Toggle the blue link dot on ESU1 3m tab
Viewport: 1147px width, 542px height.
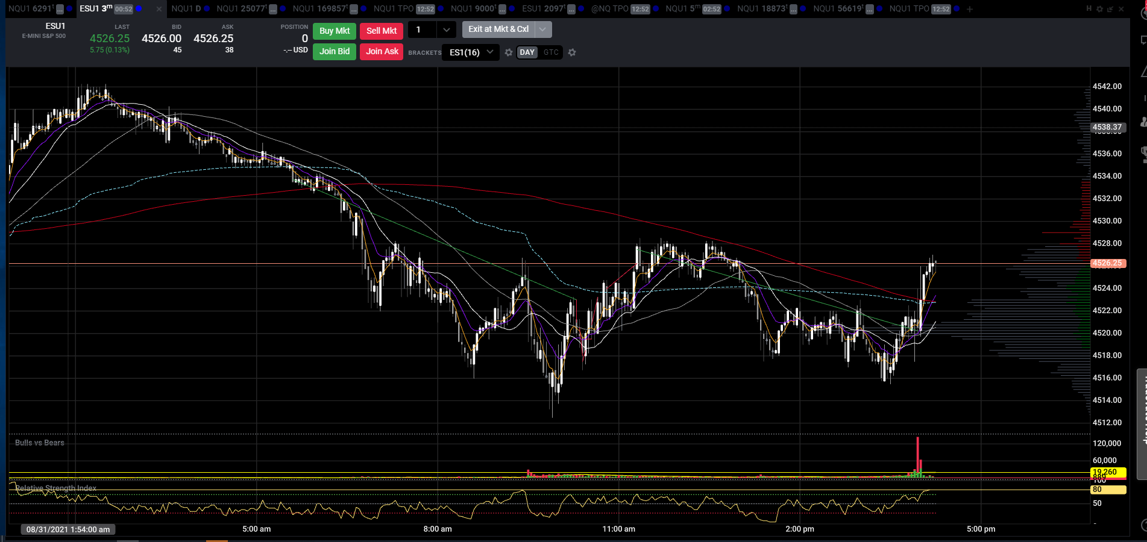(139, 9)
